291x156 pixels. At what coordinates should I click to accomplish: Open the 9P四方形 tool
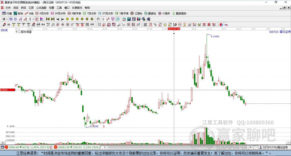[58, 14]
